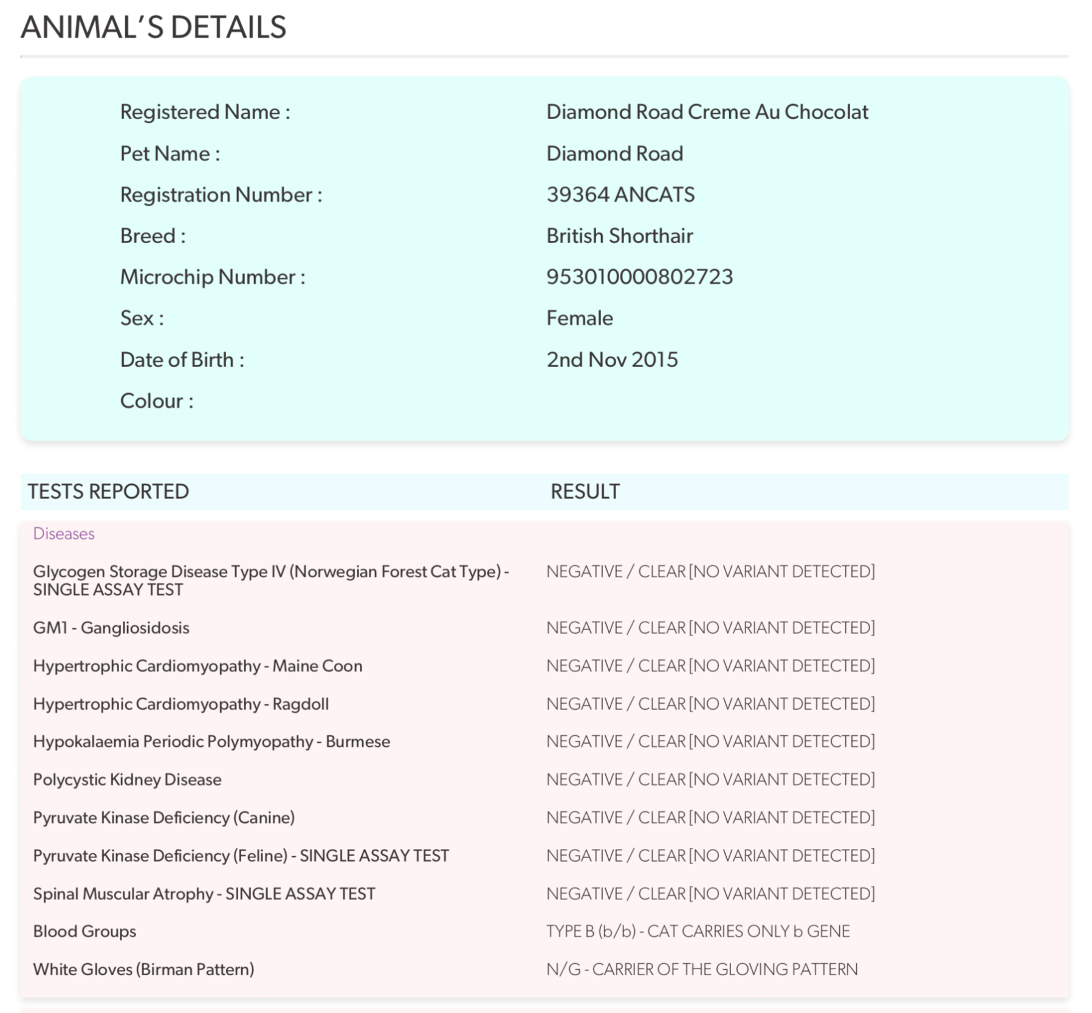This screenshot has width=1092, height=1013.
Task: Click the 'TYPE B (b/b)' blood group result
Action: click(x=698, y=932)
